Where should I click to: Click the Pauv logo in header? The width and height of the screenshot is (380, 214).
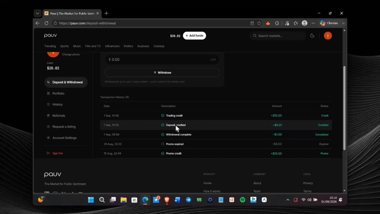pos(51,36)
